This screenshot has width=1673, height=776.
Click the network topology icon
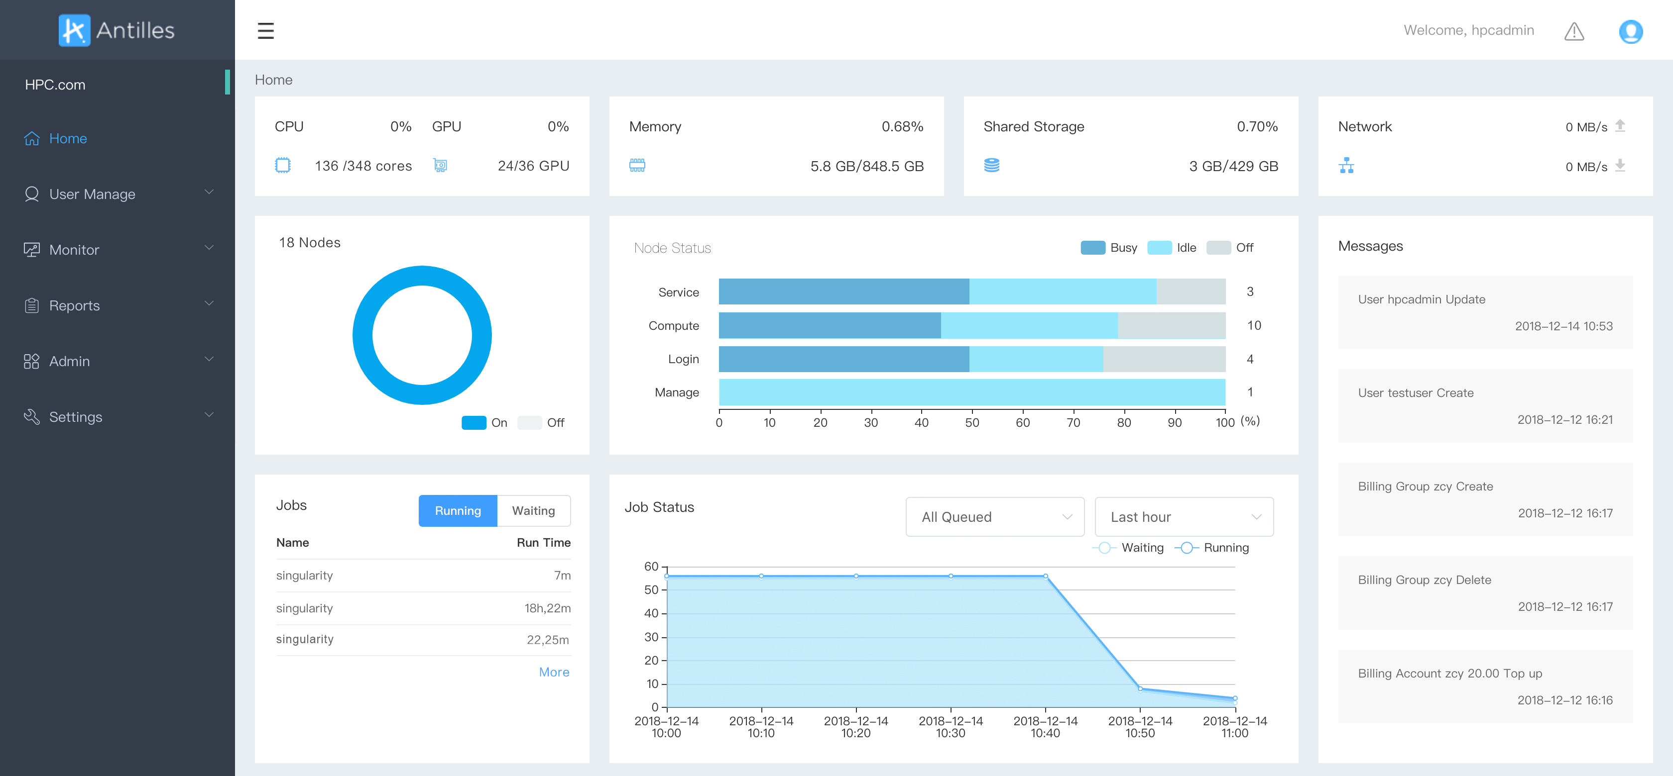(x=1346, y=166)
